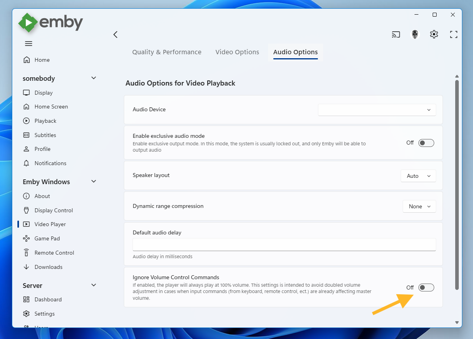Viewport: 473px width, 339px height.
Task: Collapse the Server section chevron
Action: (x=93, y=285)
